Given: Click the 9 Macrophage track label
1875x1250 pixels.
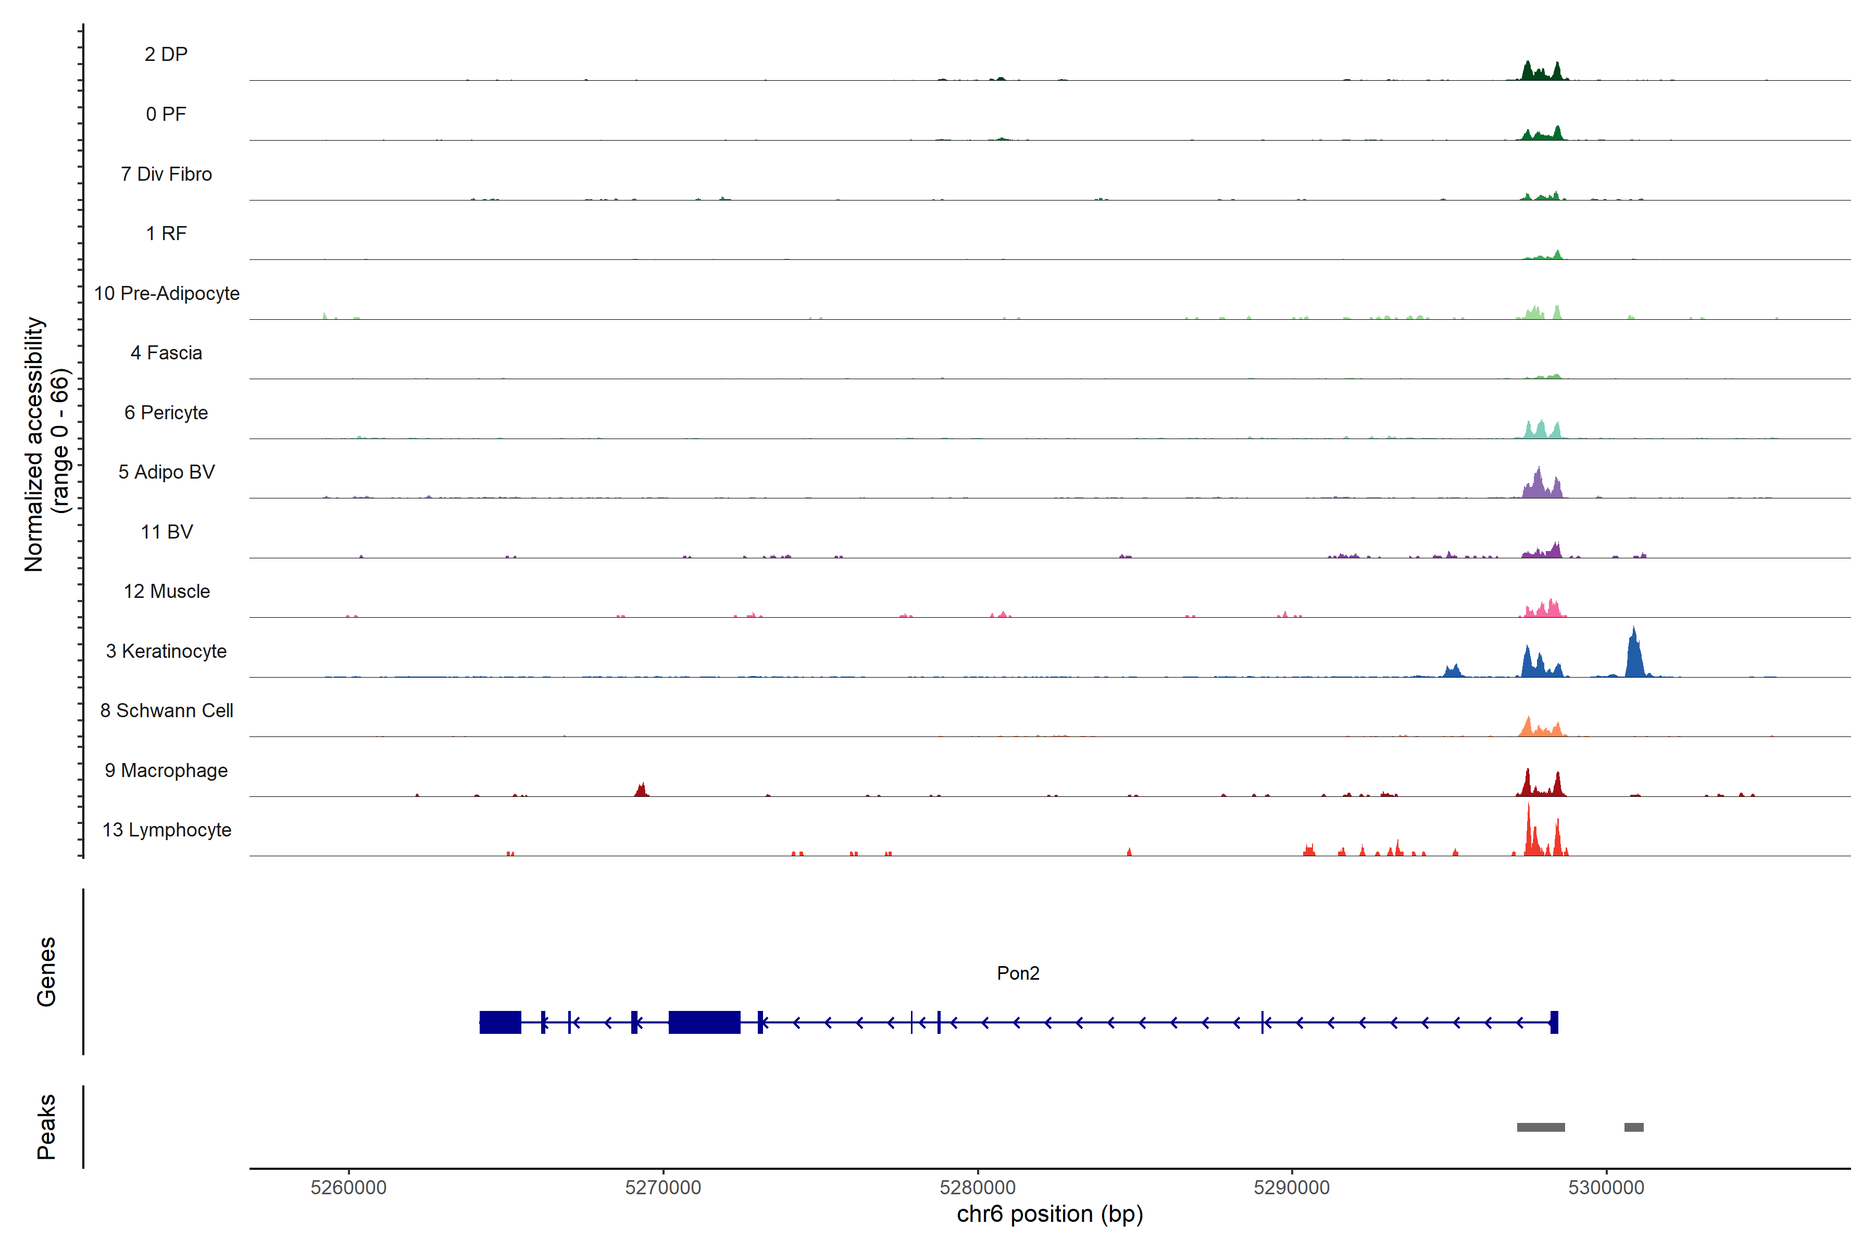Looking at the screenshot, I should point(166,770).
